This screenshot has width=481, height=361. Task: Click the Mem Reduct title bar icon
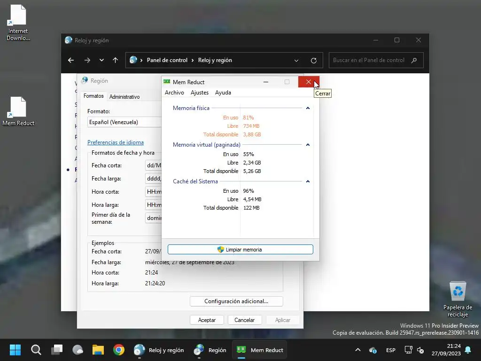click(x=167, y=82)
